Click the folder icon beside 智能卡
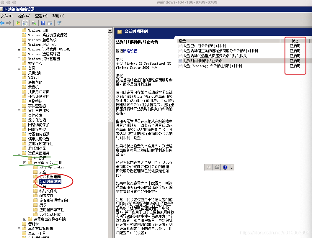This screenshot has height=238, width=312. pos(24,224)
